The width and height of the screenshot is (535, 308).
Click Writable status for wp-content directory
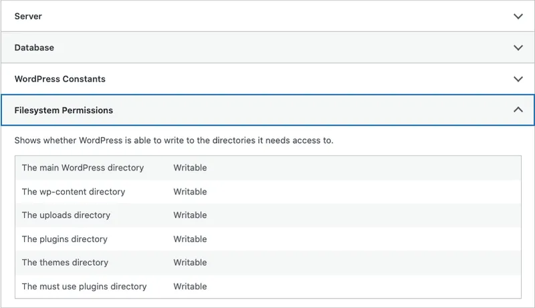click(190, 192)
